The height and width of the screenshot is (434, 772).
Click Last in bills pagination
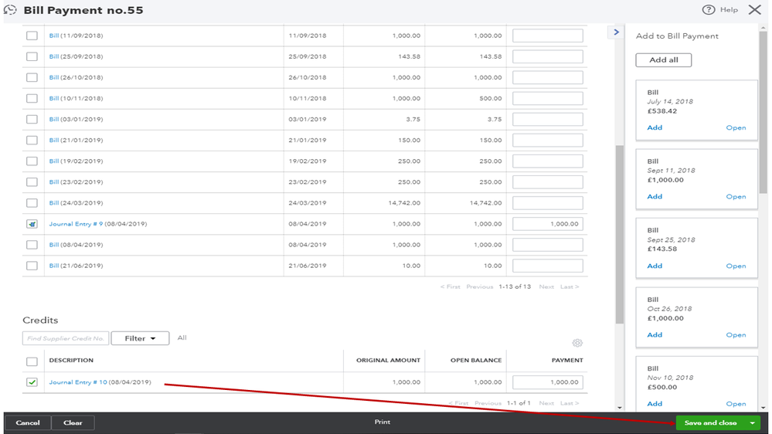[570, 287]
